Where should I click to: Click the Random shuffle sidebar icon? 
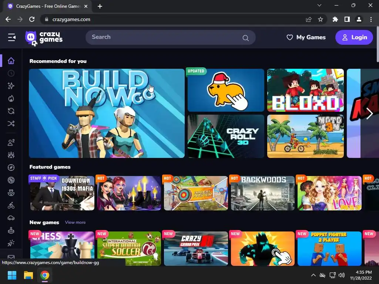tap(11, 124)
